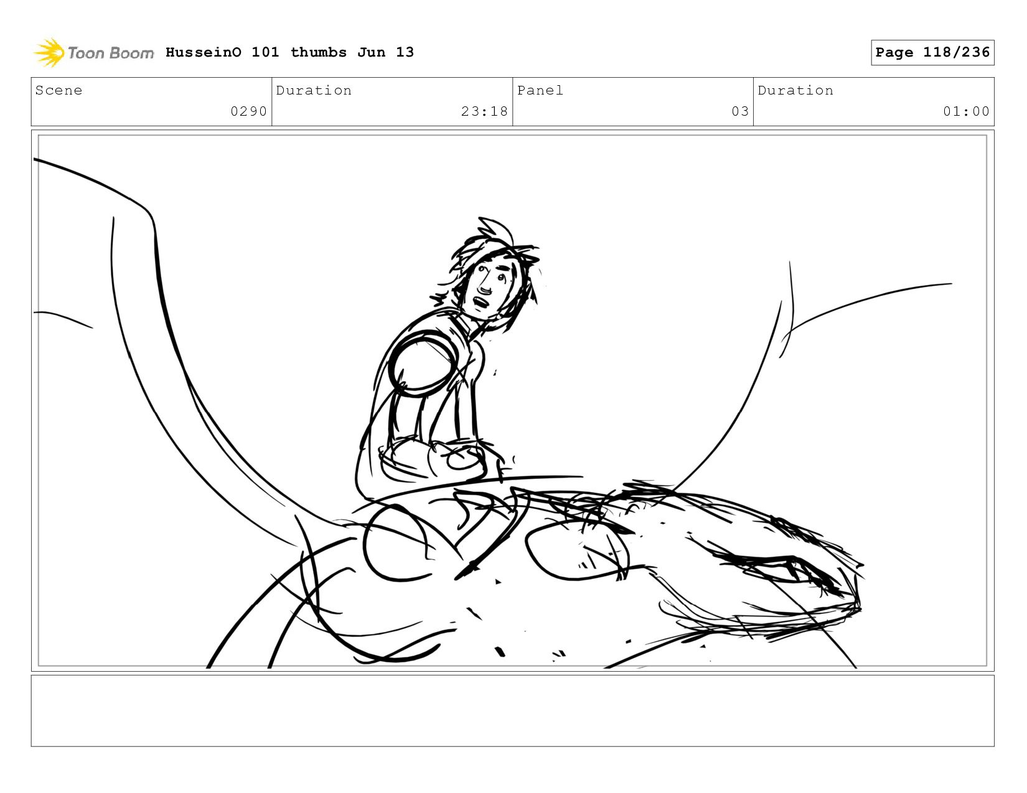Click the Toon Boom logo
The width and height of the screenshot is (1027, 793).
click(93, 53)
